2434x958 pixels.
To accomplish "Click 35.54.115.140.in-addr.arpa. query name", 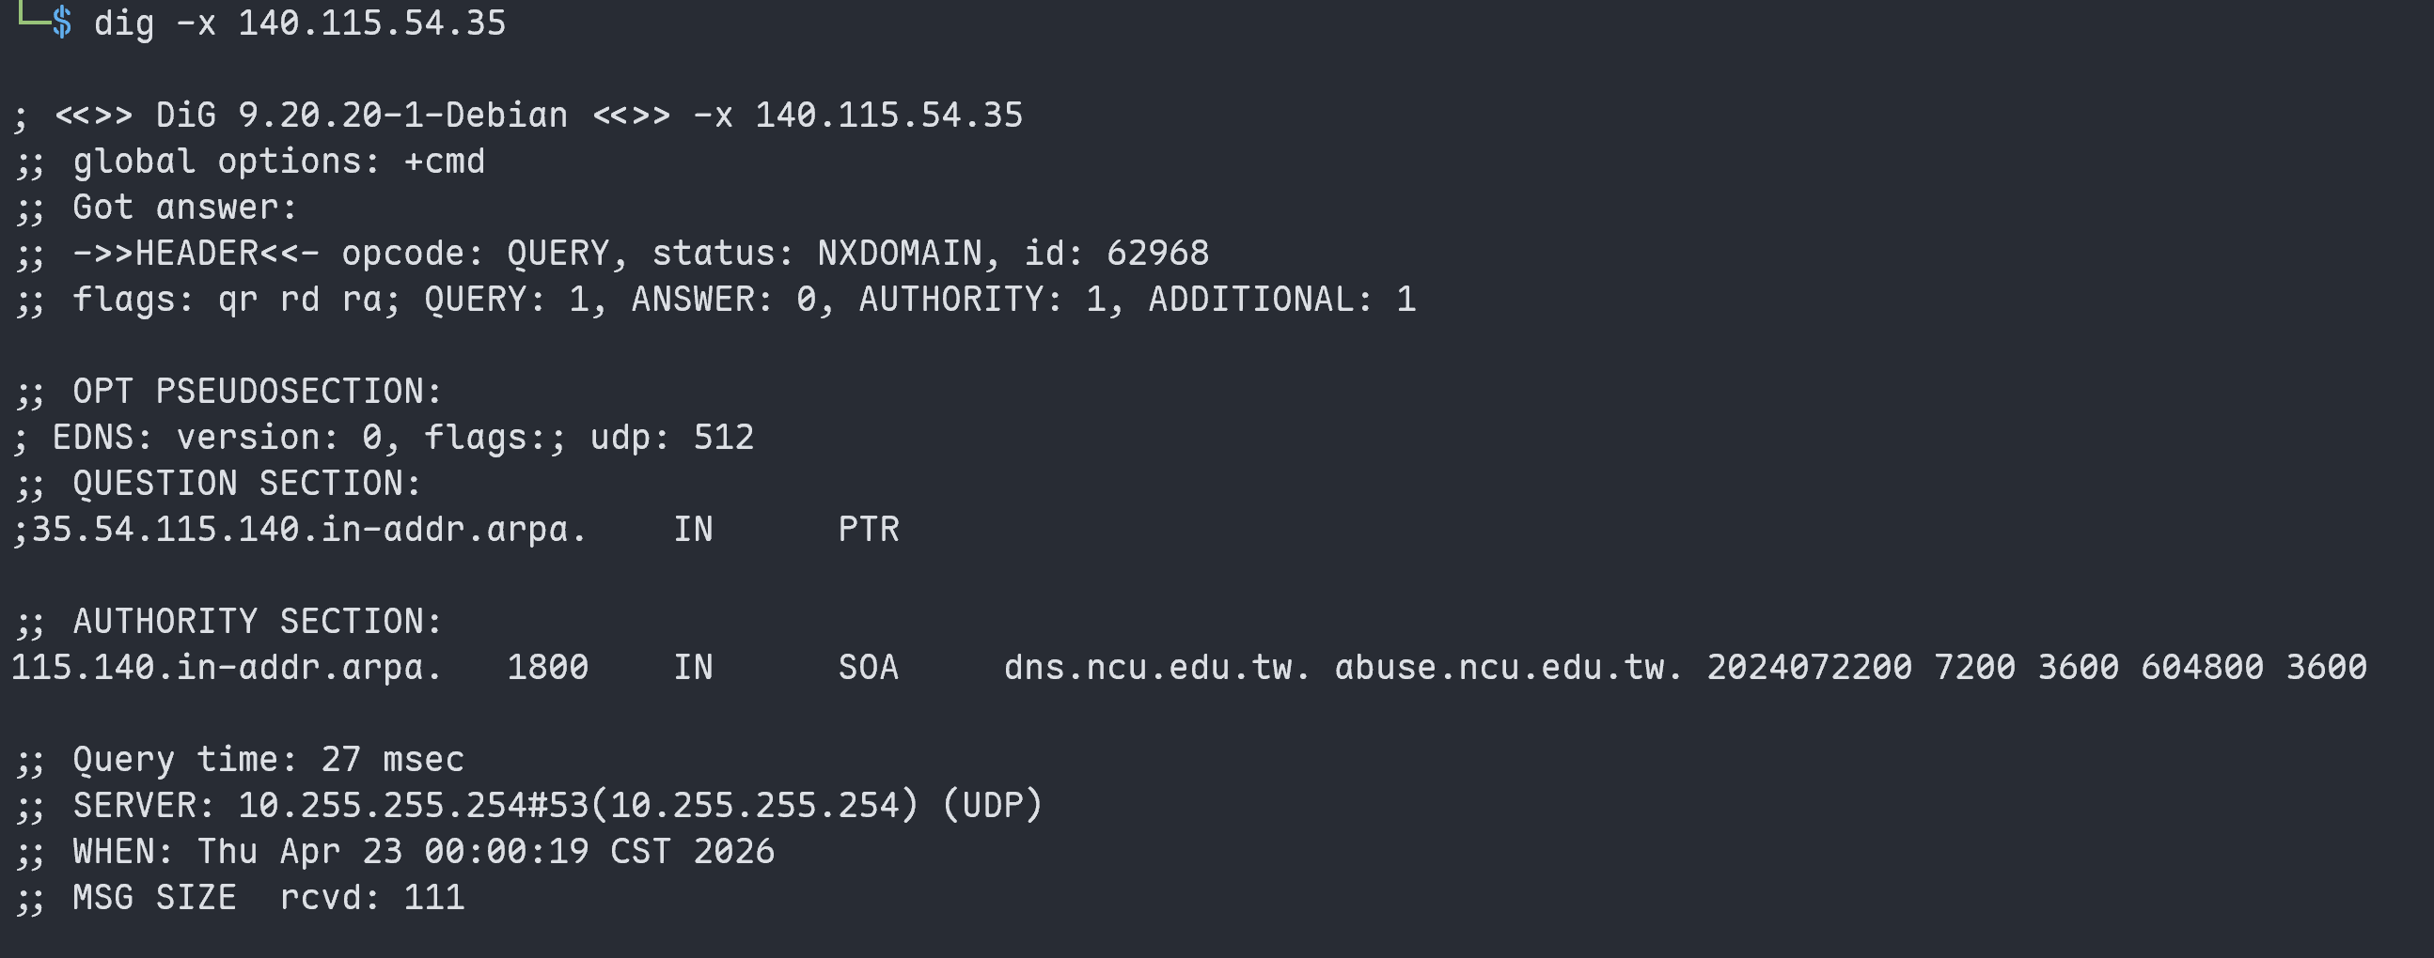I will [309, 530].
